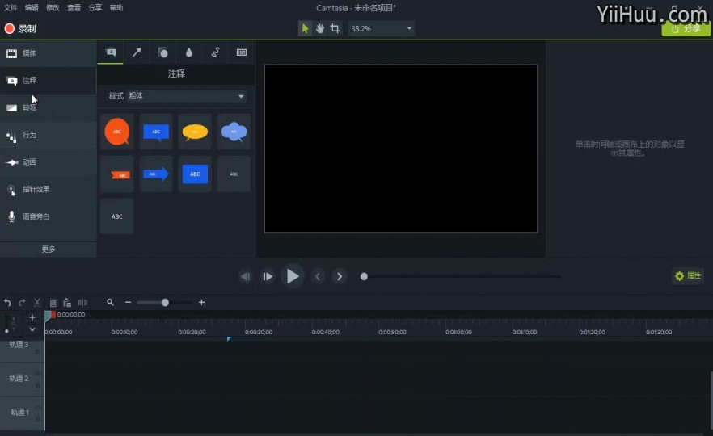Click the undo arrow in timeline toolbar
The height and width of the screenshot is (436, 713).
pyautogui.click(x=7, y=303)
